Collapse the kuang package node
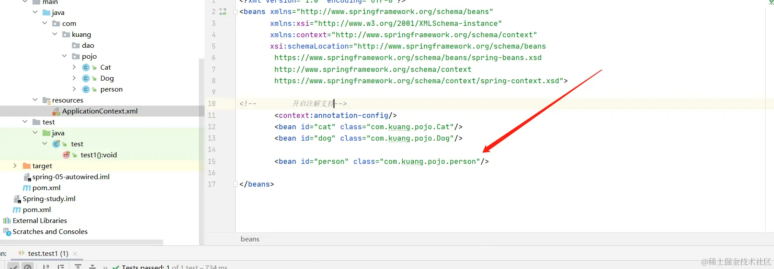 (x=55, y=34)
